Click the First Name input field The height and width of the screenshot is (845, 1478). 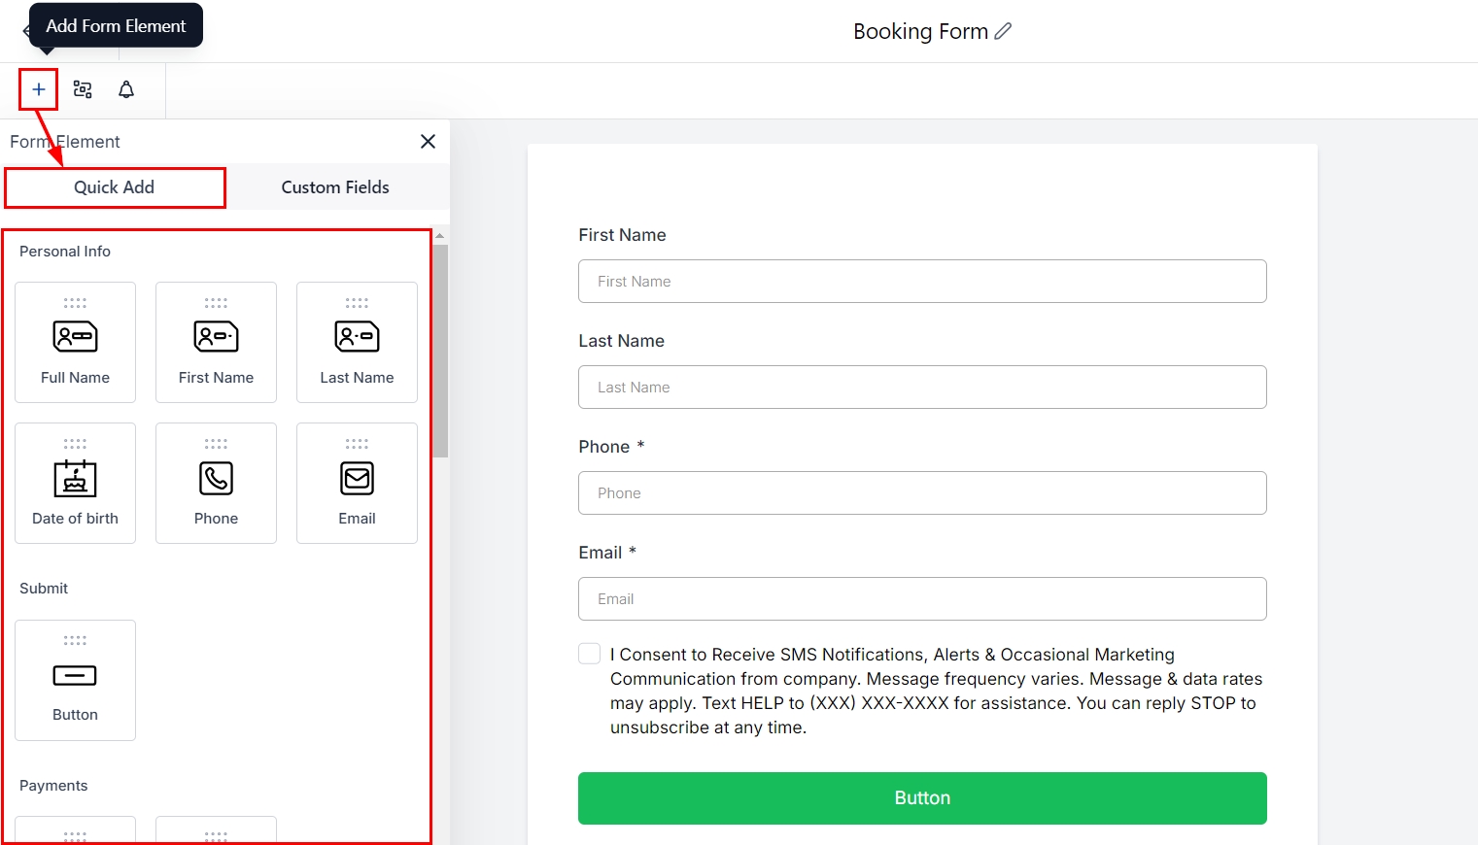tap(921, 282)
